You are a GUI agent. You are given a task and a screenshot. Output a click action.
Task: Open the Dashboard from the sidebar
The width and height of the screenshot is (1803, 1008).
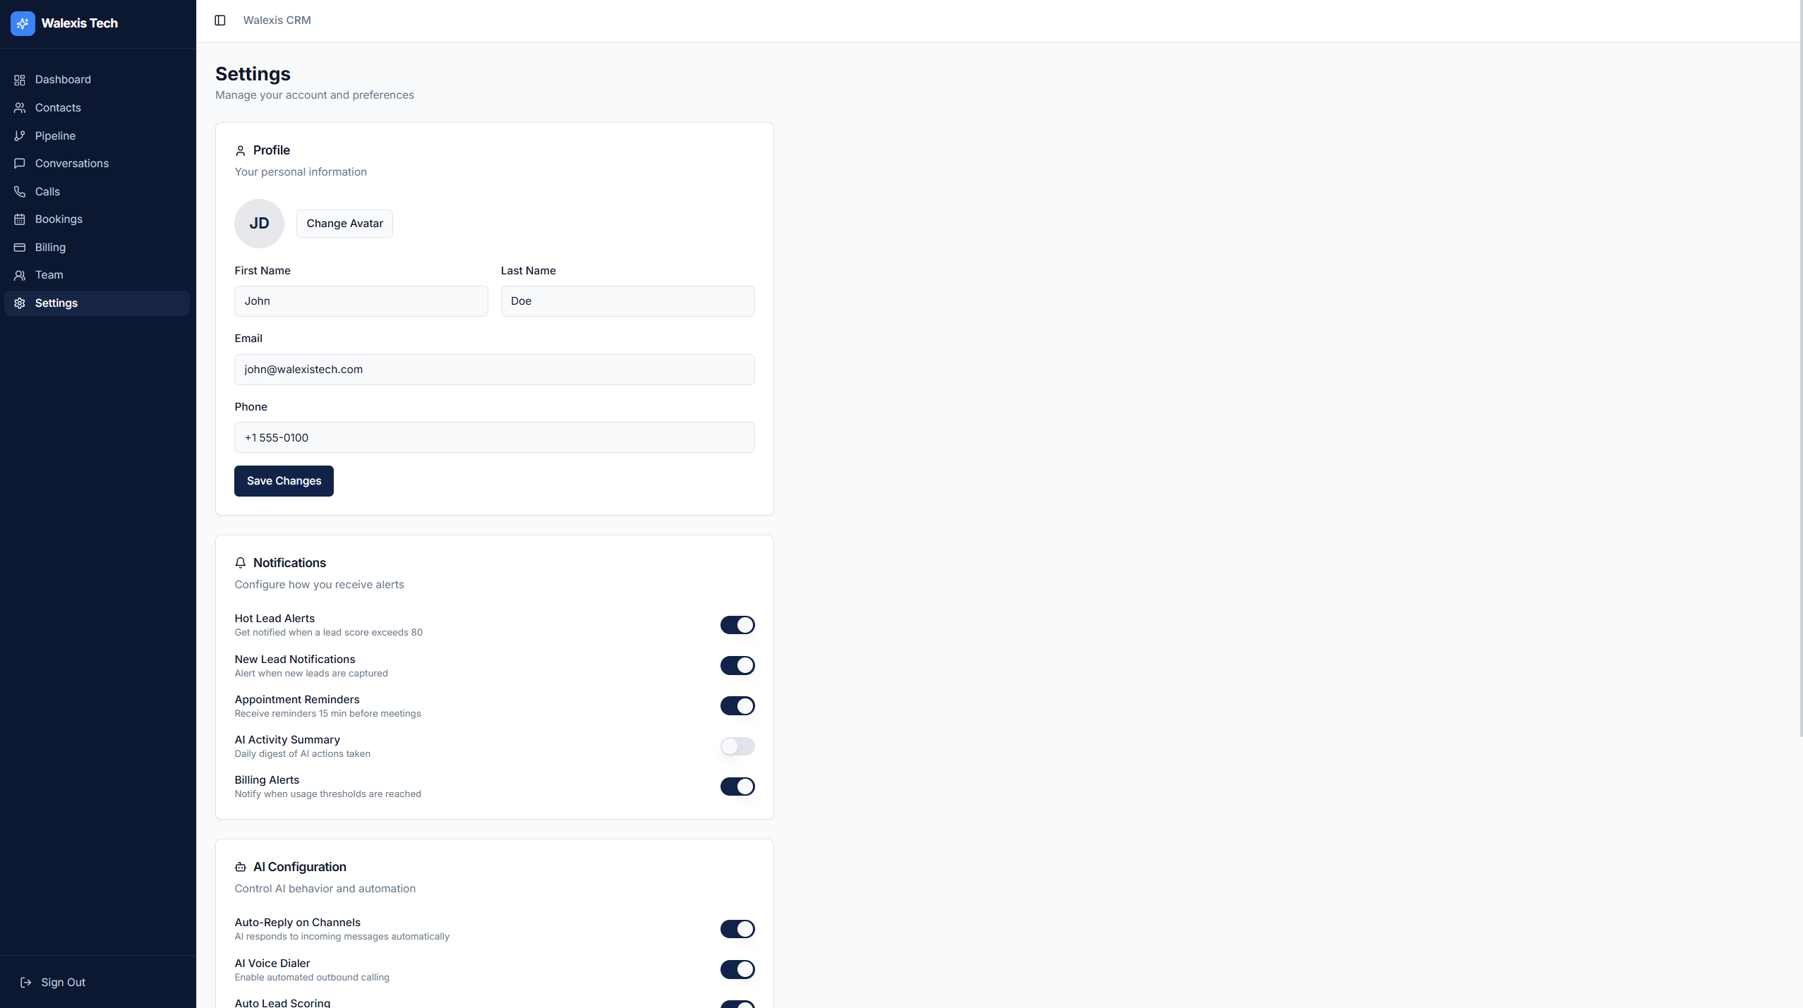(63, 79)
